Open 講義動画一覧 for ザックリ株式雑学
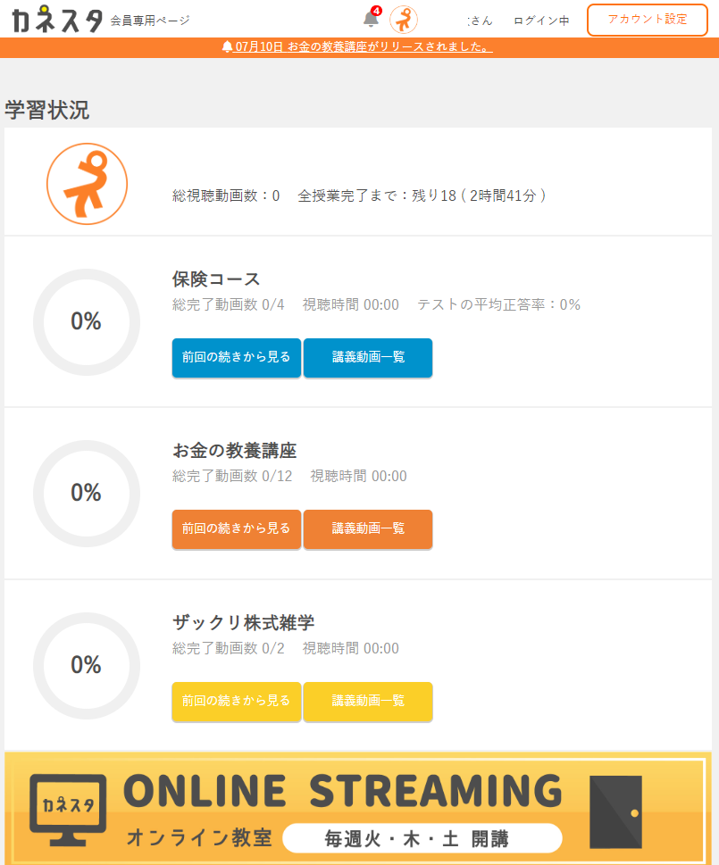 point(368,701)
